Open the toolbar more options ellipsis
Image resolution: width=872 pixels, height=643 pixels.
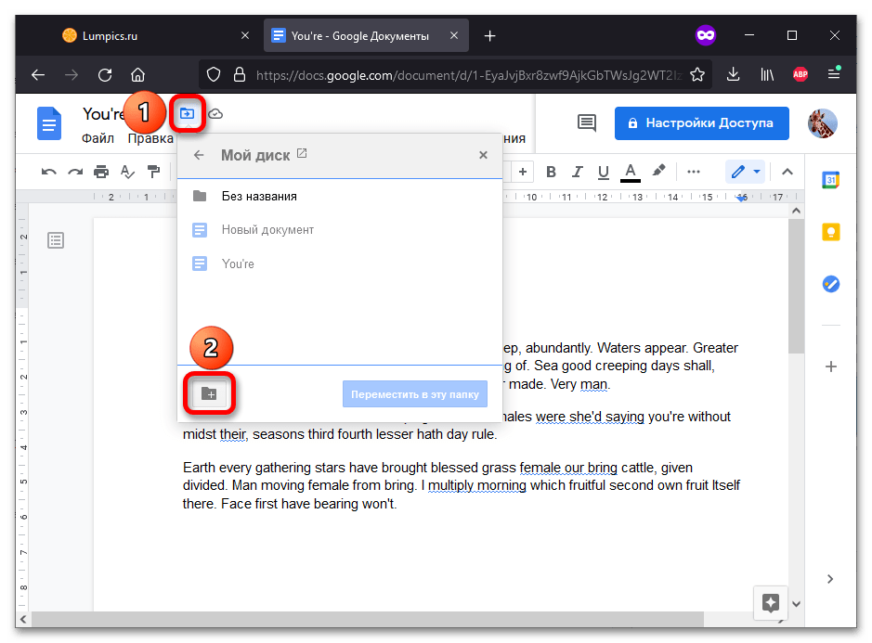click(693, 172)
